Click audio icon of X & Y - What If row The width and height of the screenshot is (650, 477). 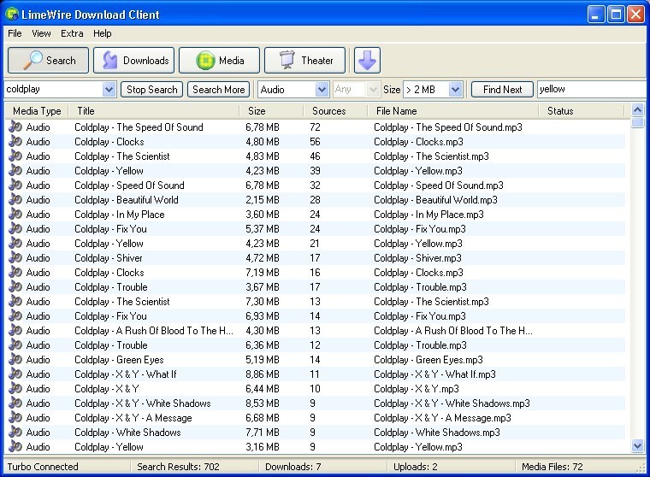[15, 374]
